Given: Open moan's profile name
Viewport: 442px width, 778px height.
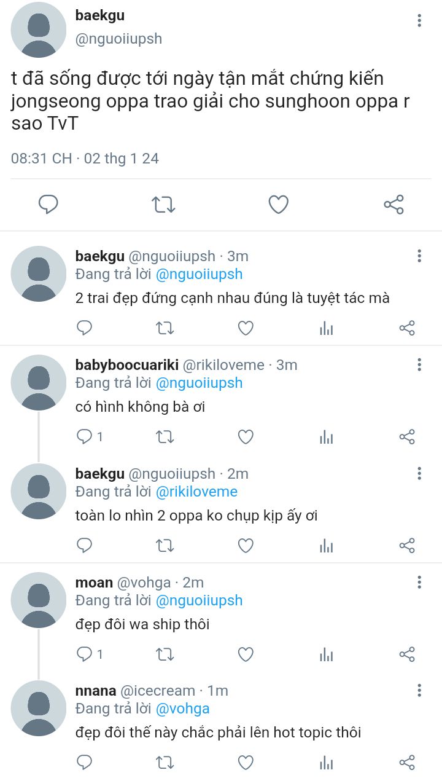Looking at the screenshot, I should click(94, 582).
